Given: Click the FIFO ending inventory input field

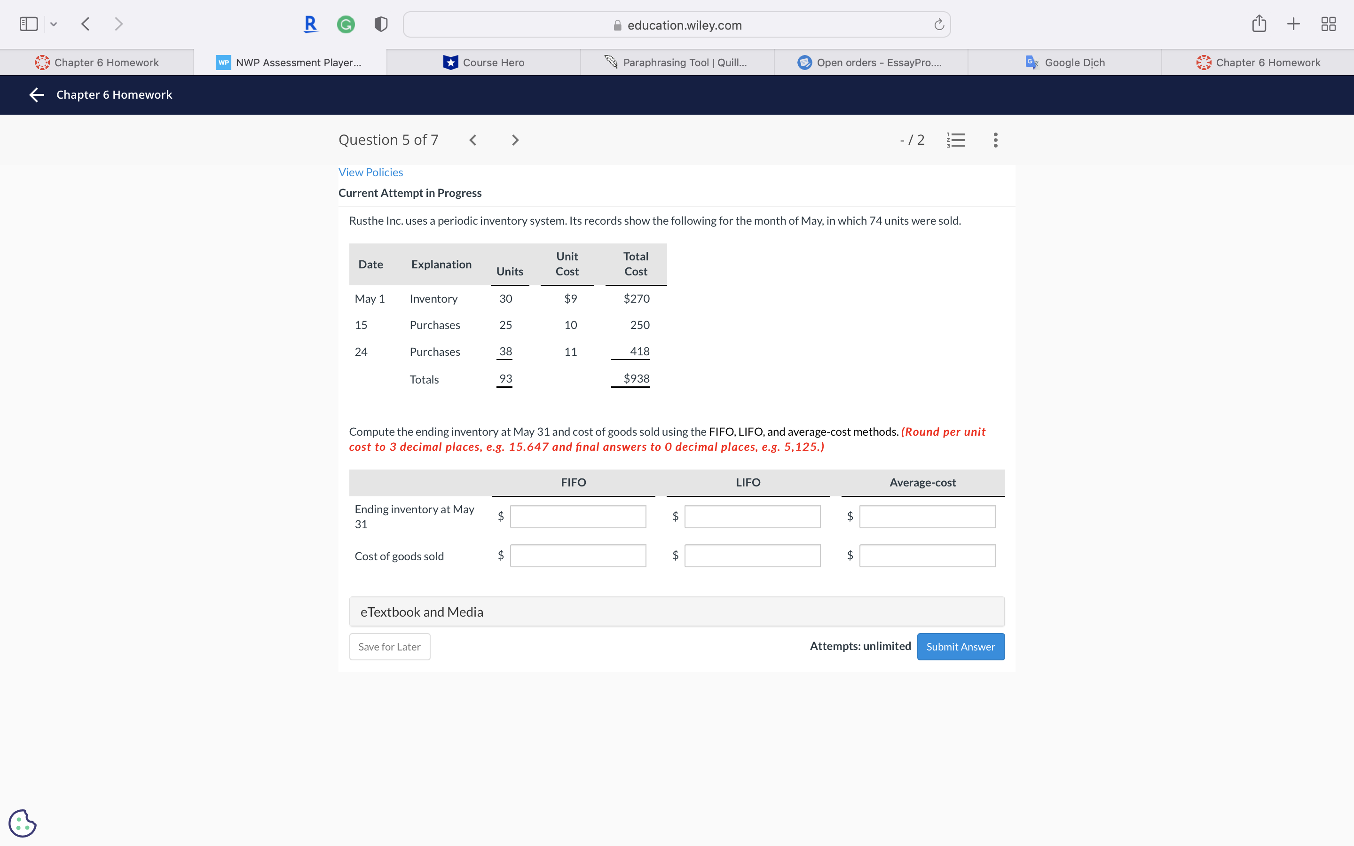Looking at the screenshot, I should [x=578, y=517].
